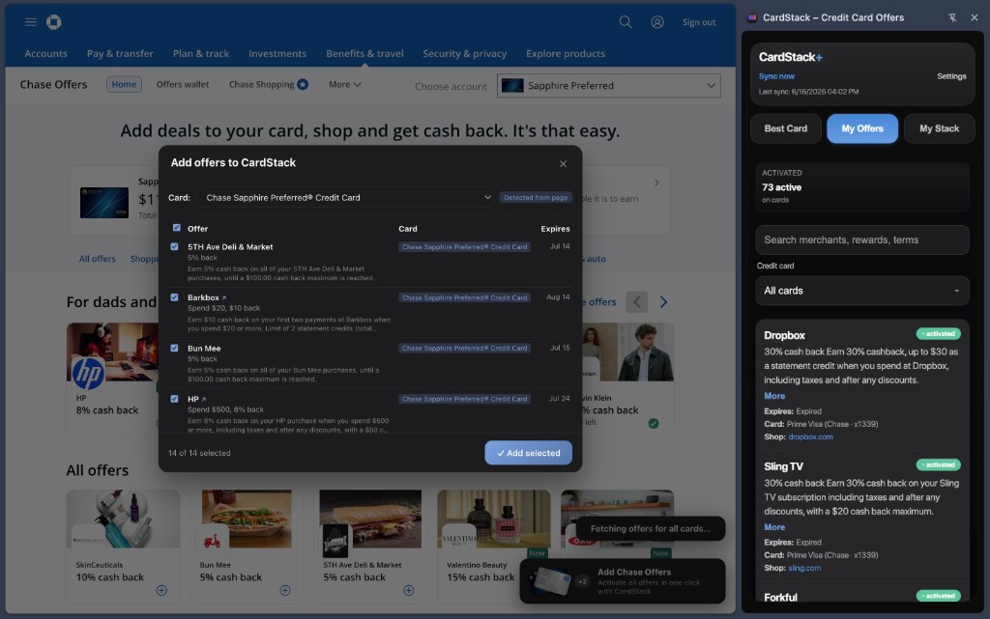Expand the More menu in Chase Offers
Screen dimensions: 990x619
(x=345, y=84)
